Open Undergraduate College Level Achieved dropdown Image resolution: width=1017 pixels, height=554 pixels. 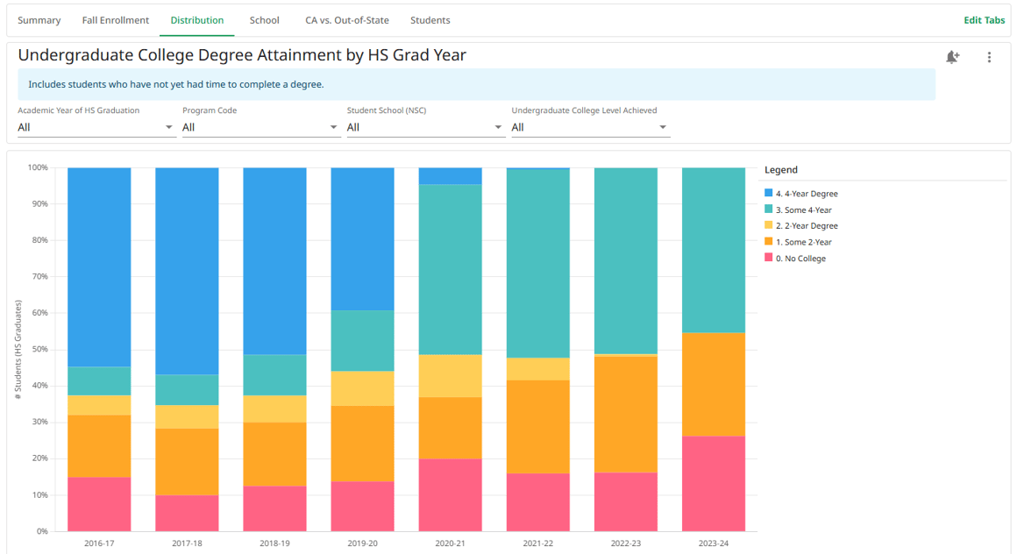coord(590,127)
